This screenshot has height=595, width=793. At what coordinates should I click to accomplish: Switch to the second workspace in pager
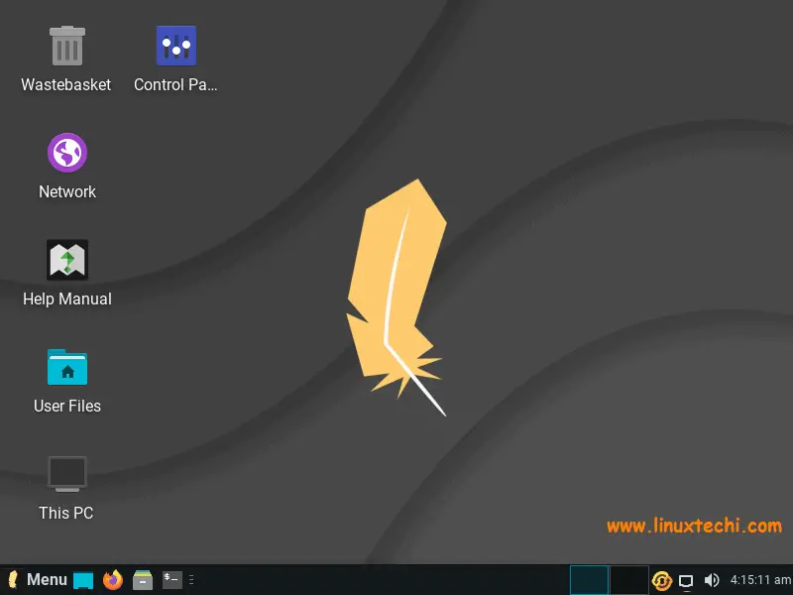pos(629,580)
